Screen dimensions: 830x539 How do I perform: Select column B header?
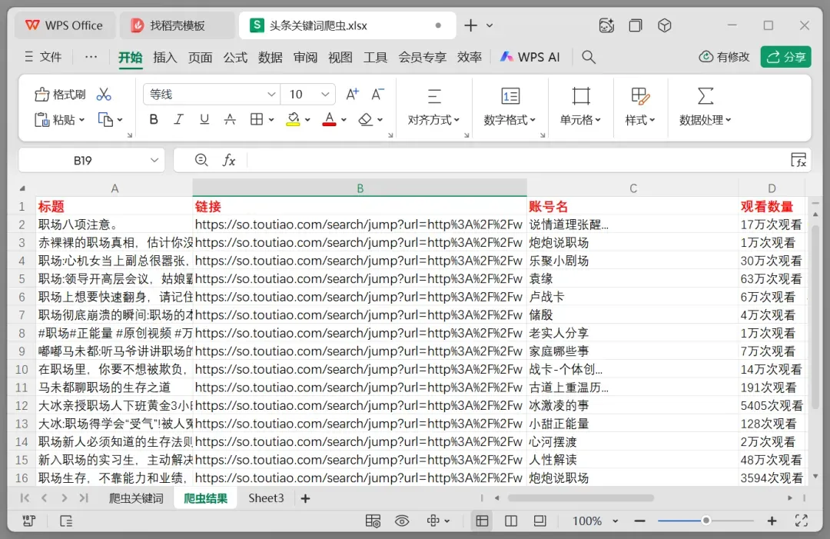tap(360, 188)
